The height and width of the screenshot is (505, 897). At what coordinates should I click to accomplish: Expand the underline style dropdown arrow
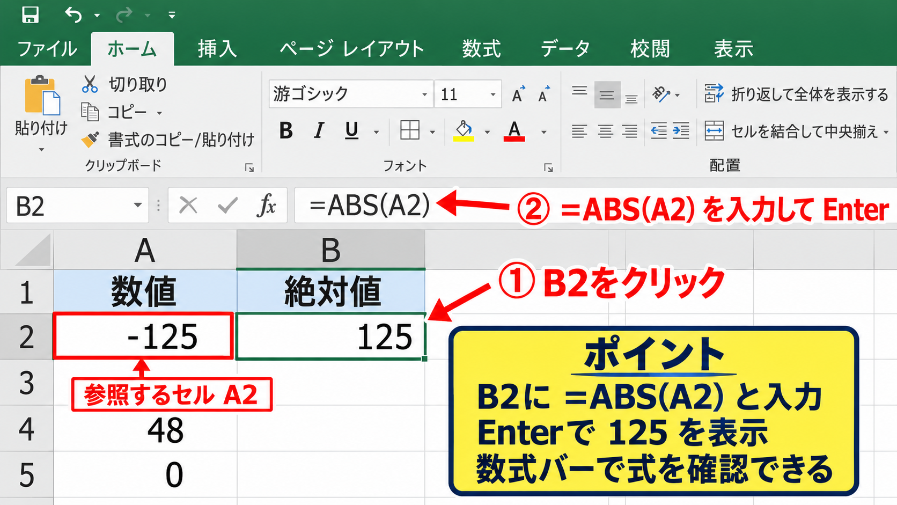click(376, 132)
